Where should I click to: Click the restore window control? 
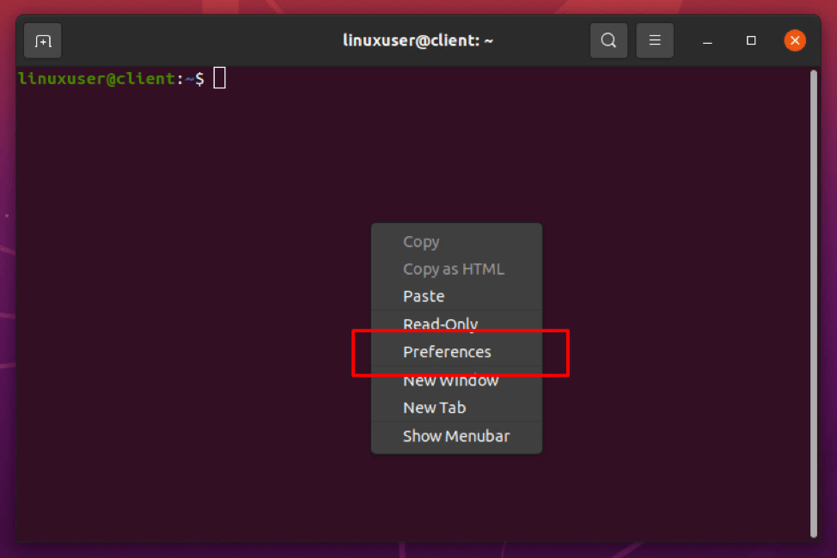(750, 40)
